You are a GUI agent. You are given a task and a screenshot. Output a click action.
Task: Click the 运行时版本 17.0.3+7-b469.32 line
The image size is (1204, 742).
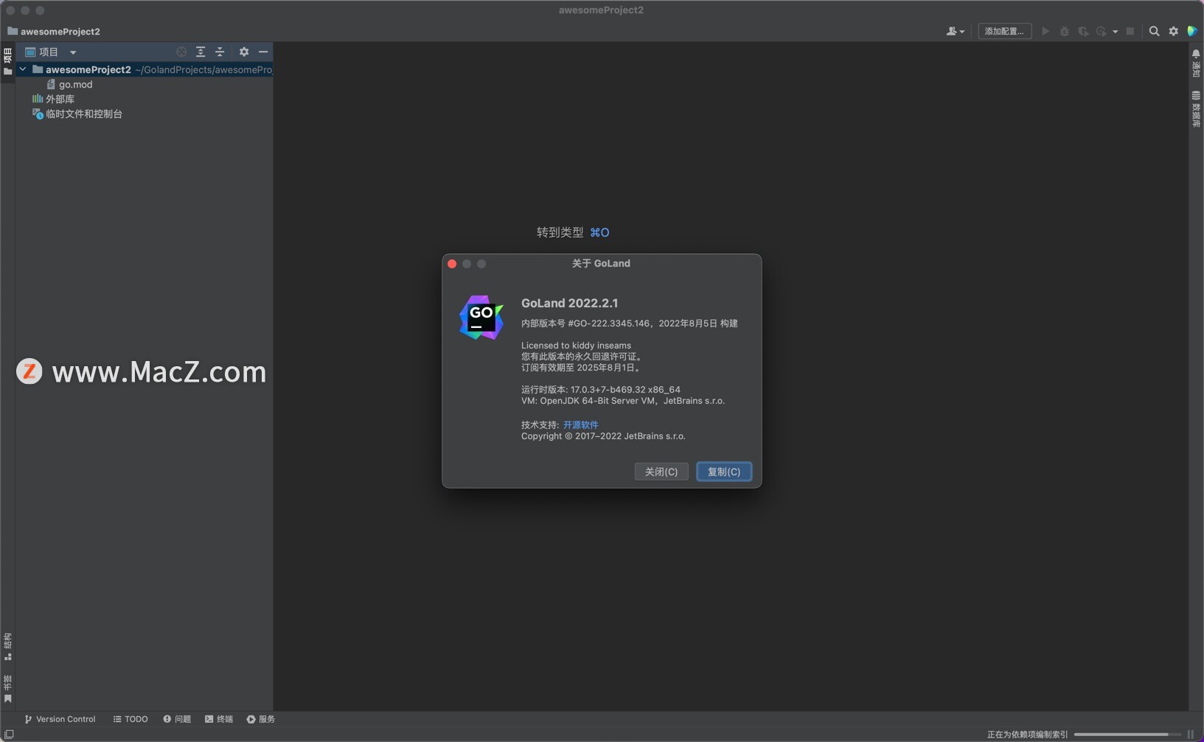click(x=601, y=390)
